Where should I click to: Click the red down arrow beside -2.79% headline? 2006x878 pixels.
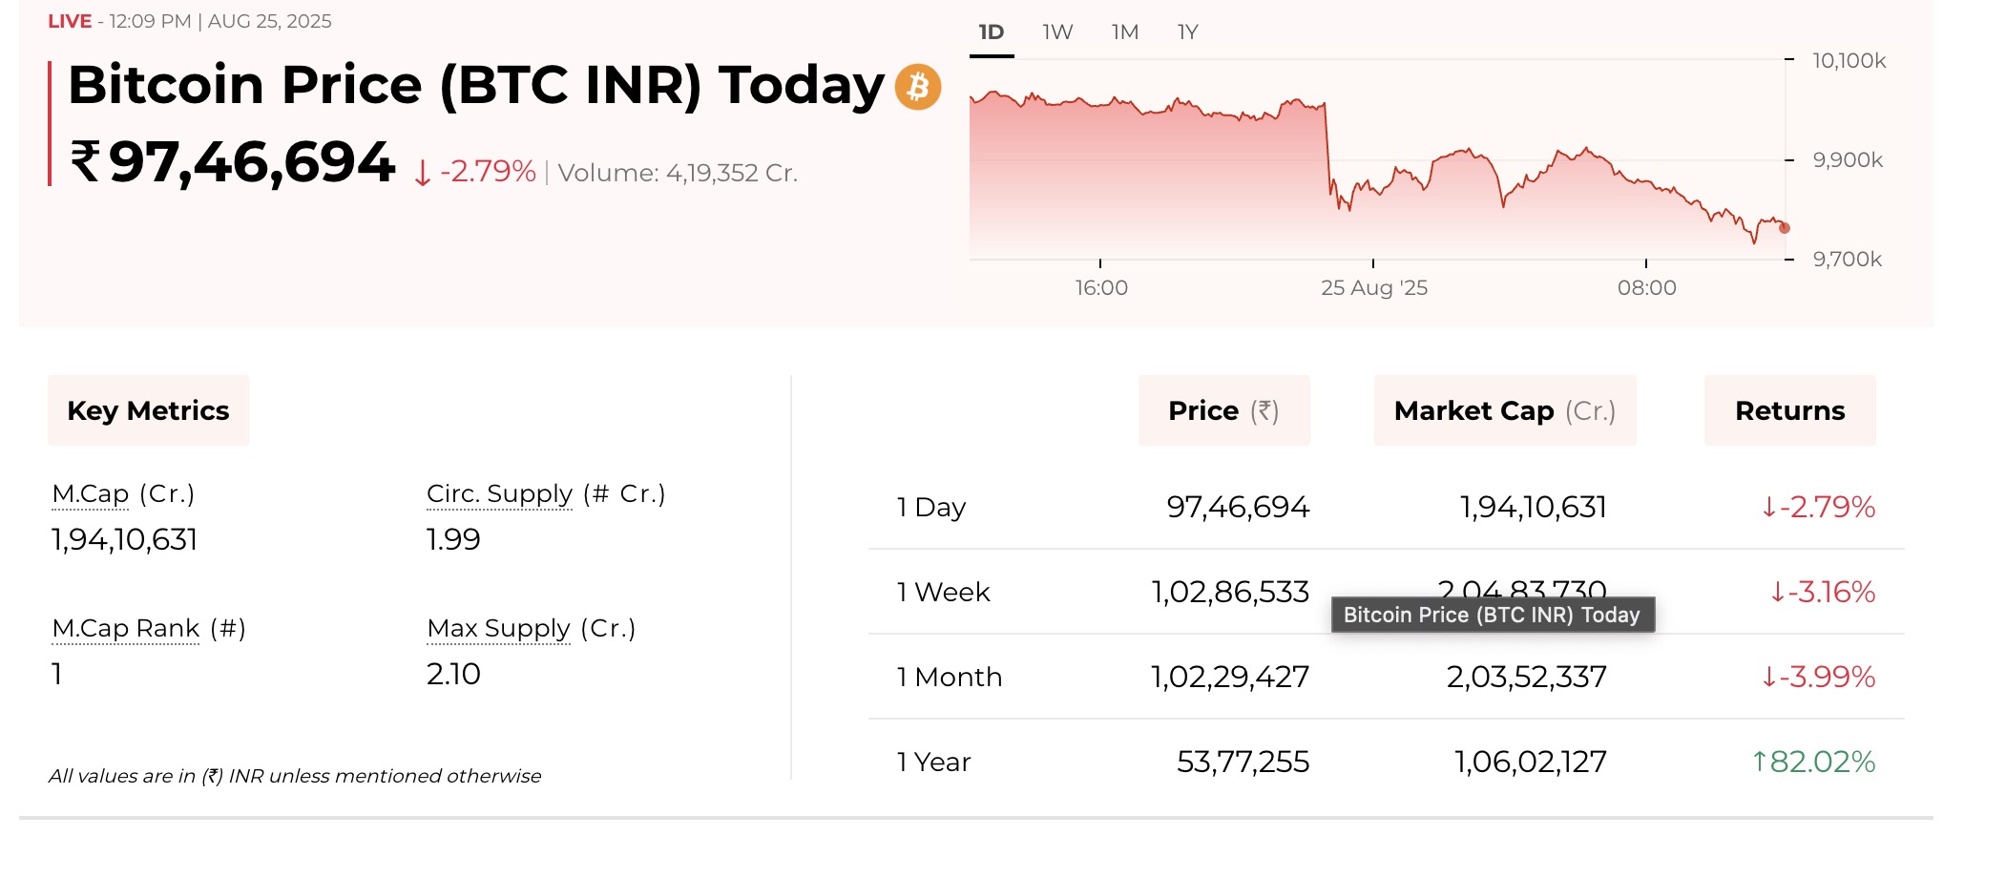pyautogui.click(x=422, y=174)
